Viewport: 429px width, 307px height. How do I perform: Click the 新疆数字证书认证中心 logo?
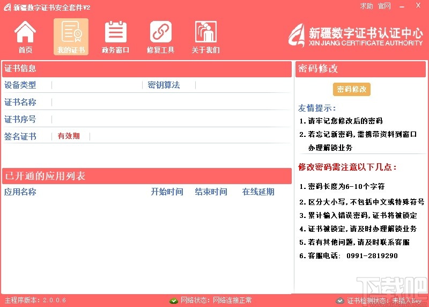pos(356,35)
